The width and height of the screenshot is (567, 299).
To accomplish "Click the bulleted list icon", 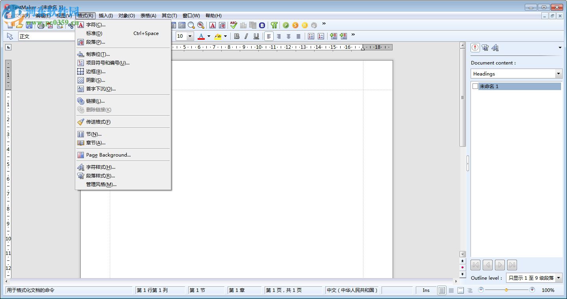I will click(x=311, y=36).
